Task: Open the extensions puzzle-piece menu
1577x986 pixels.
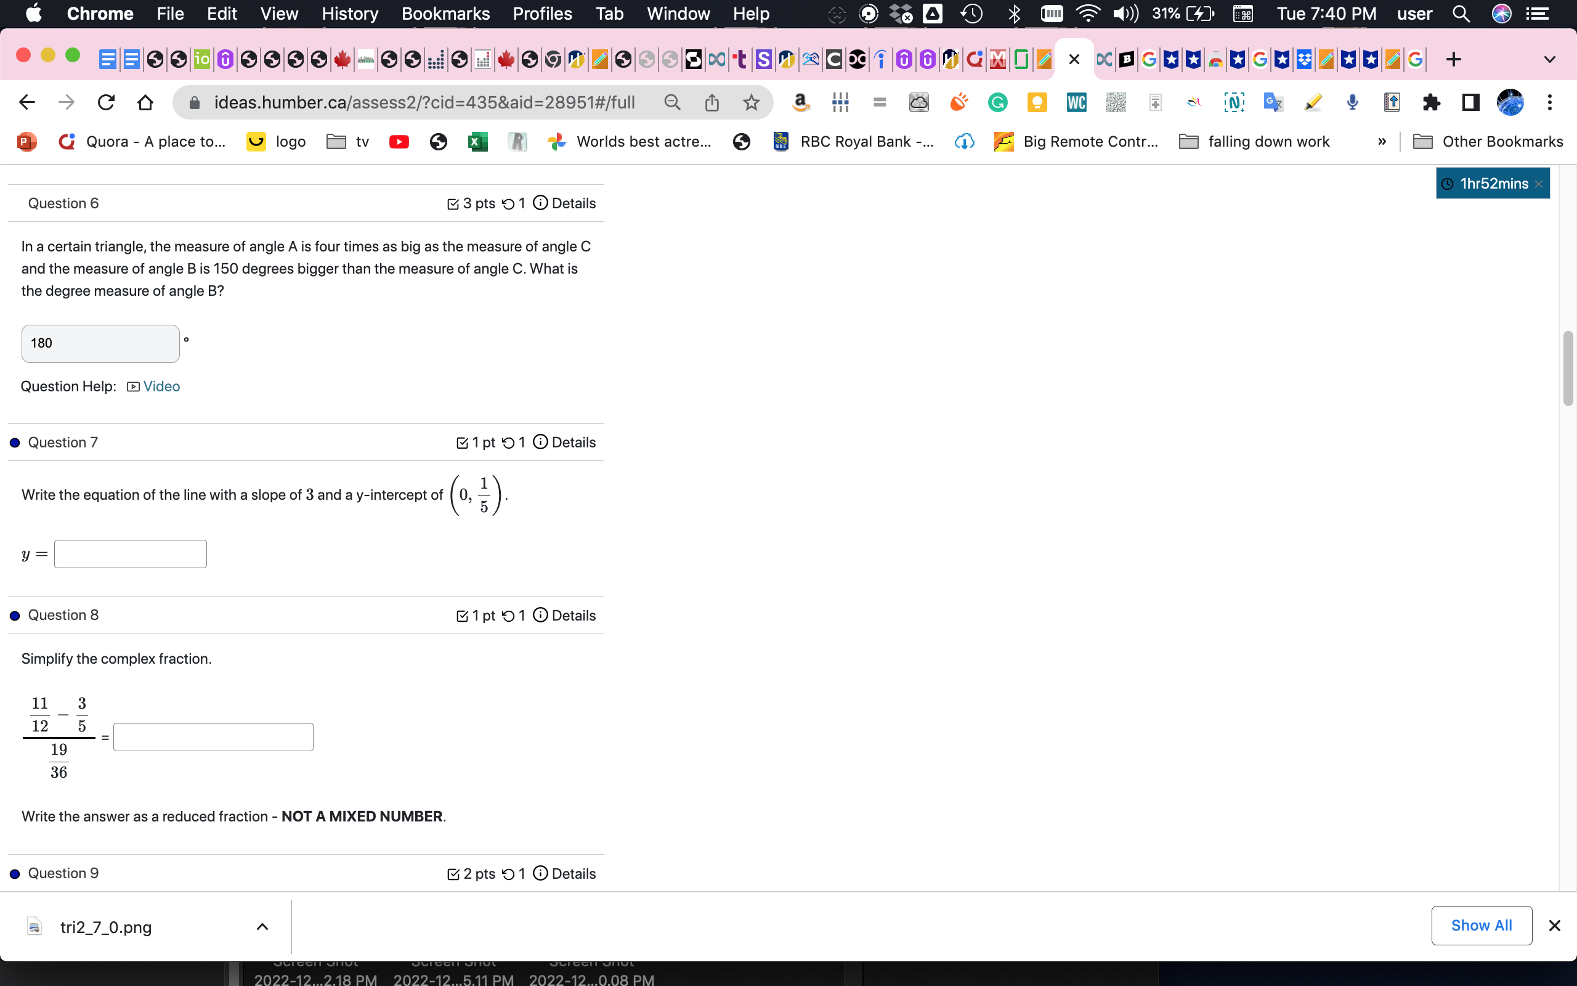Action: coord(1431,102)
